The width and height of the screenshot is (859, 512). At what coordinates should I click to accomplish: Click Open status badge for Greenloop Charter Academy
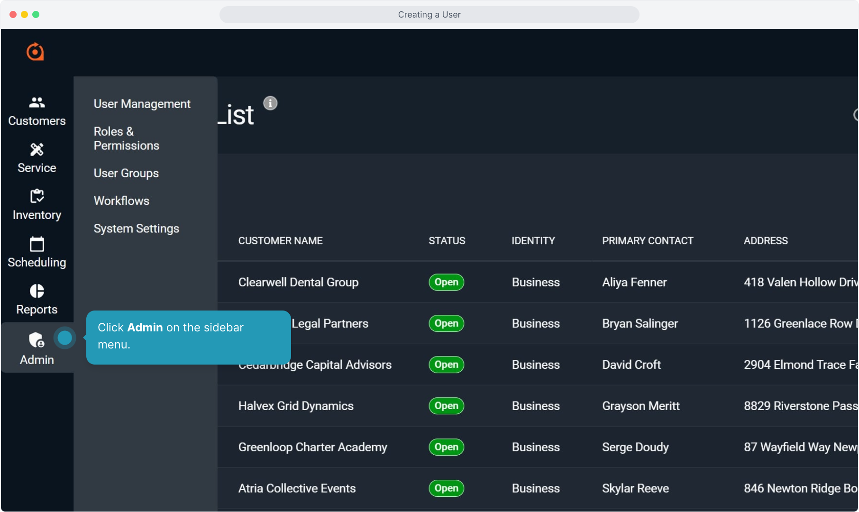click(446, 447)
